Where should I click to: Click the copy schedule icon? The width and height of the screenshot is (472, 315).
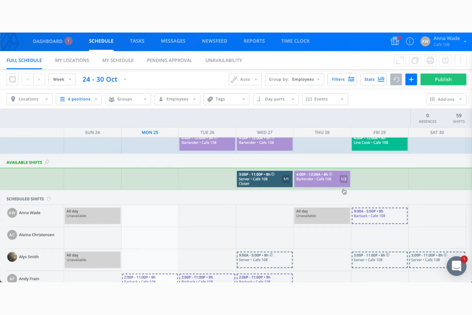point(415,60)
